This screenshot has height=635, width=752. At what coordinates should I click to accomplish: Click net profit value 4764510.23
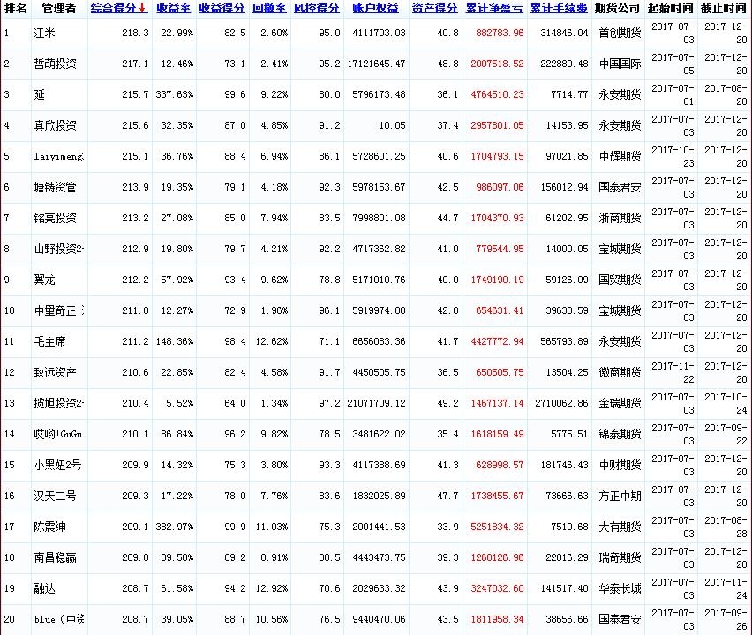pos(497,95)
